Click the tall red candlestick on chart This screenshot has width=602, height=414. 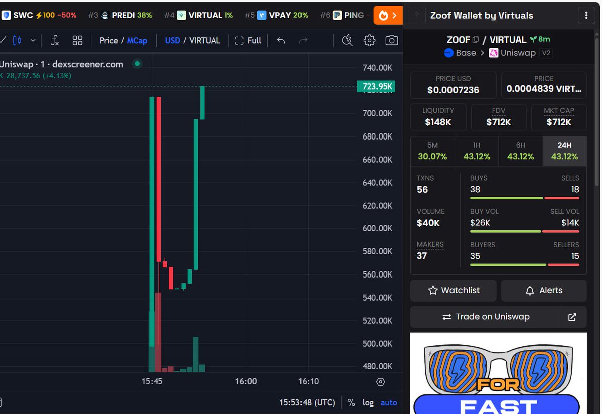159,180
